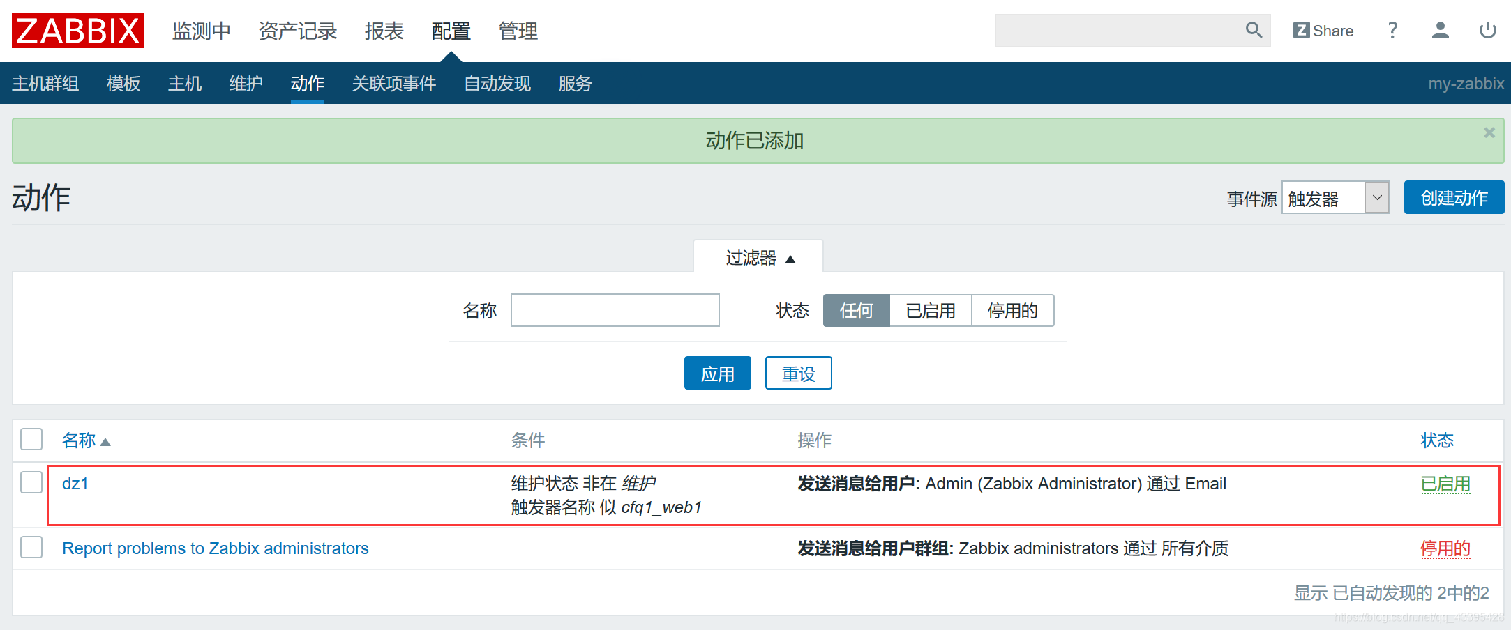The width and height of the screenshot is (1511, 630).
Task: Open the 监测中 menu
Action: pyautogui.click(x=202, y=31)
